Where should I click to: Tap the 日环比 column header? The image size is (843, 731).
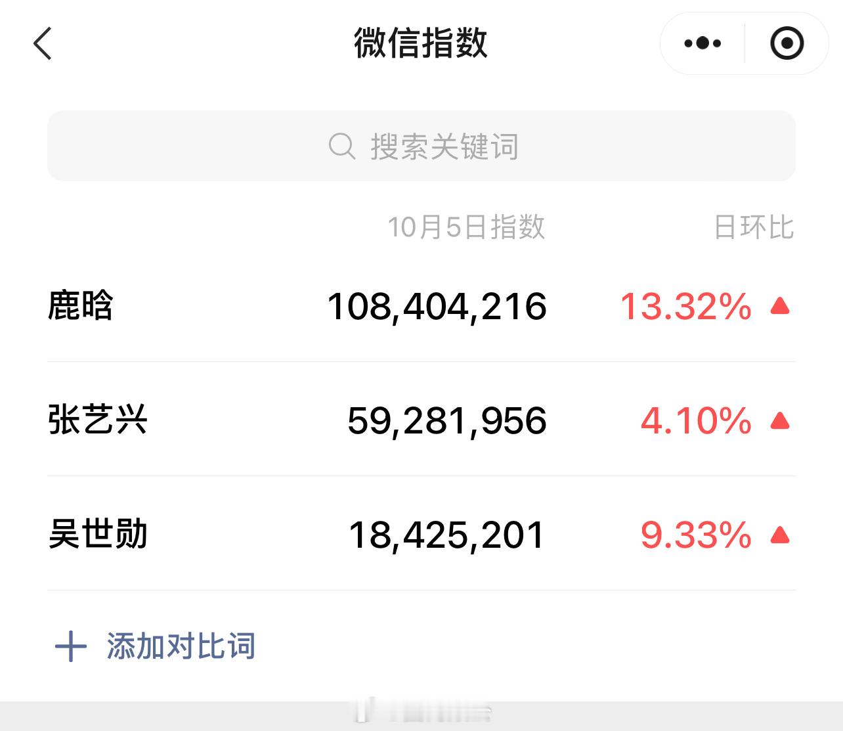pos(754,227)
